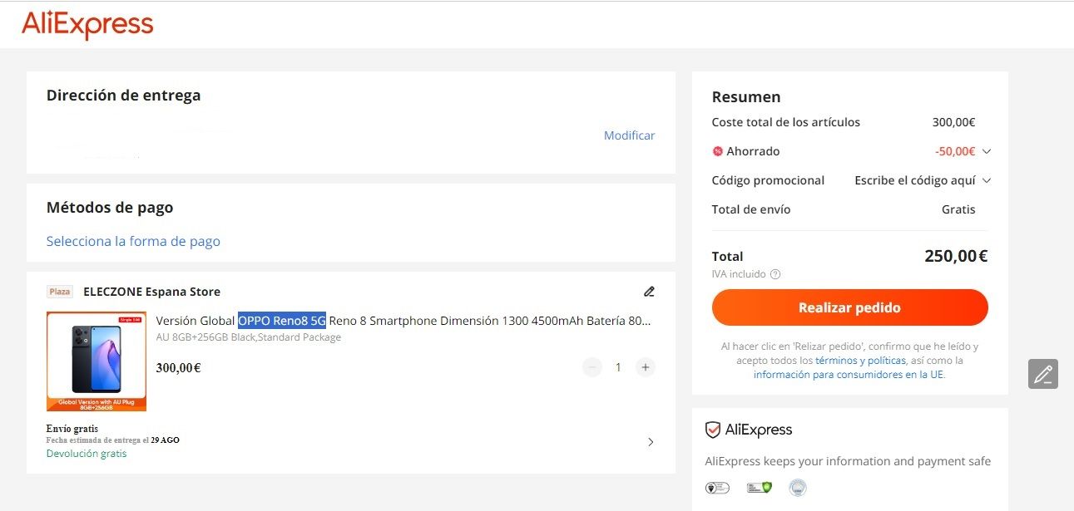This screenshot has height=511, width=1074.
Task: Open the 'términos y políticas' link
Action: coord(860,361)
